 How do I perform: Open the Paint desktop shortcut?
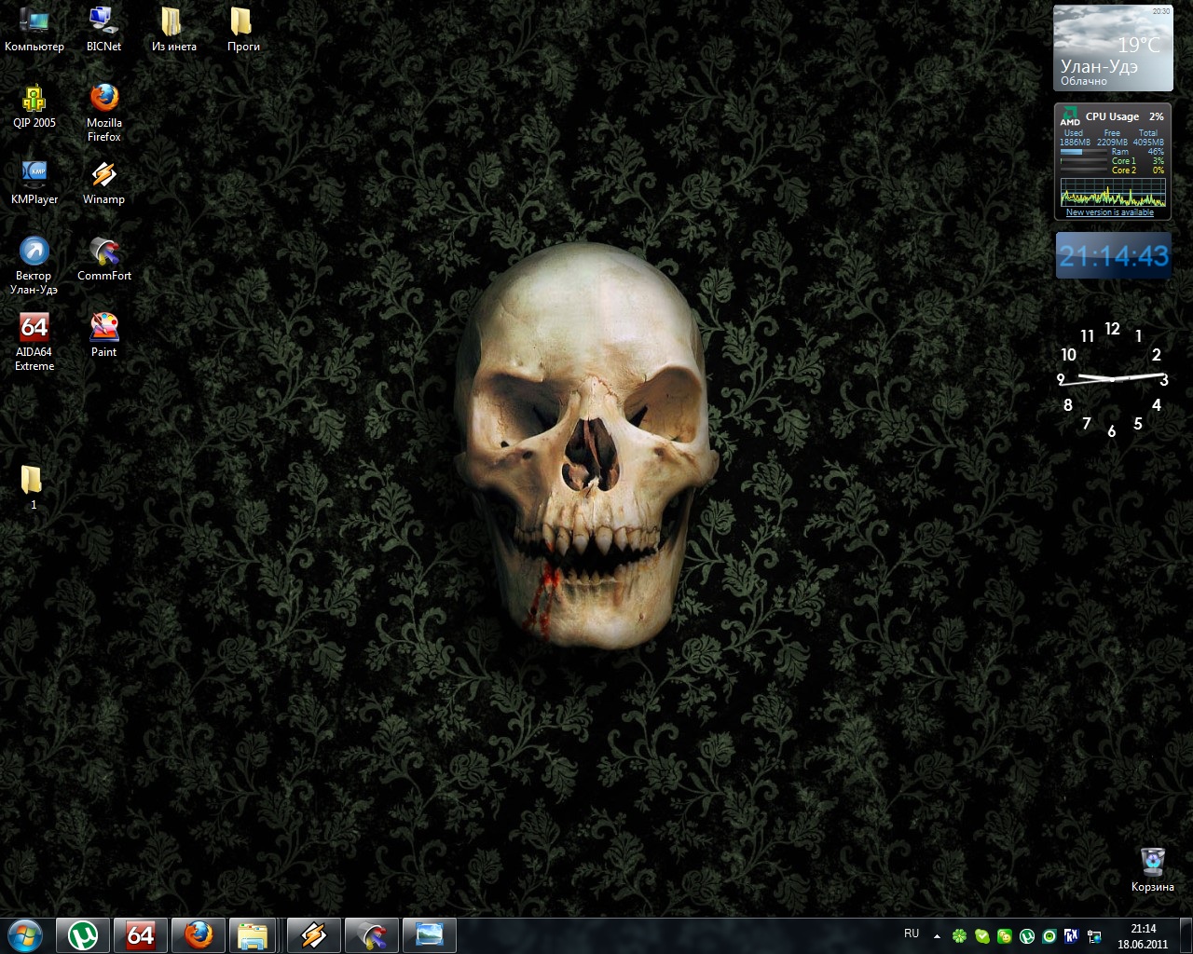(103, 327)
